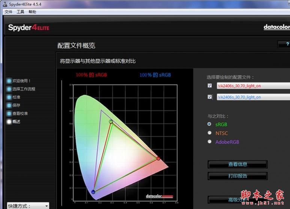
Task: Uncheck the blue profile checkbox
Action: 210,97
